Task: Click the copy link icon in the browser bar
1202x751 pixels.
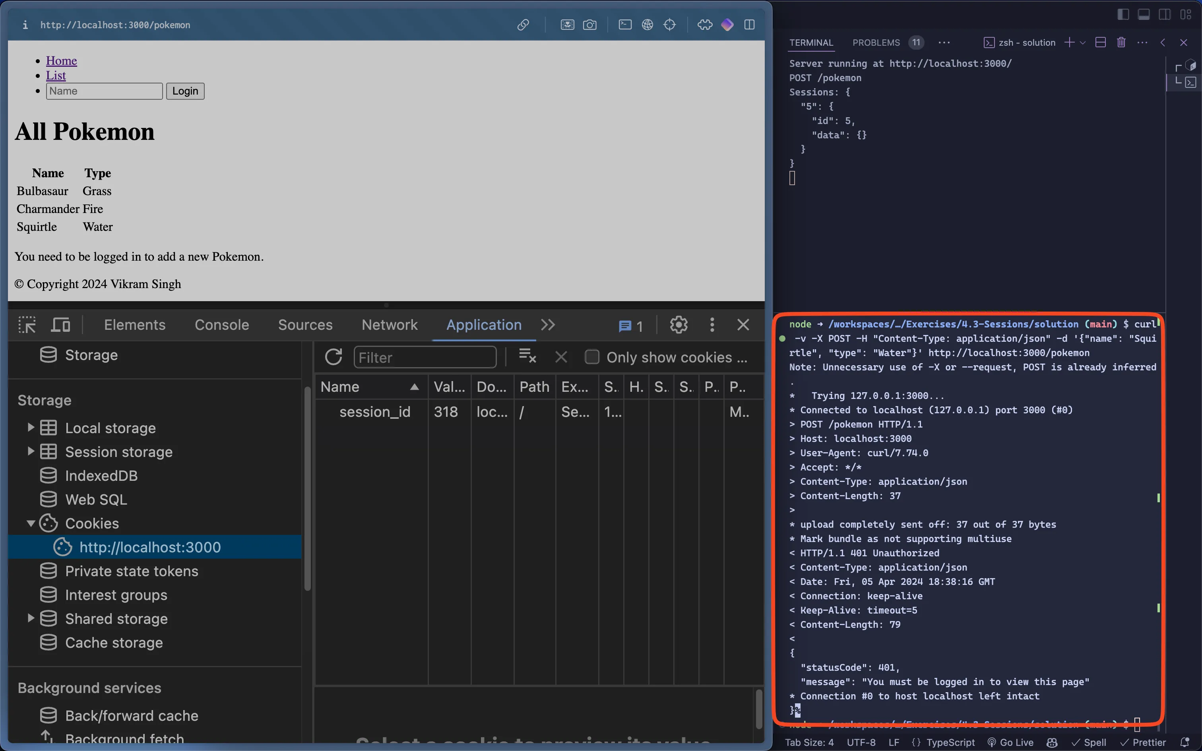Action: [x=523, y=25]
